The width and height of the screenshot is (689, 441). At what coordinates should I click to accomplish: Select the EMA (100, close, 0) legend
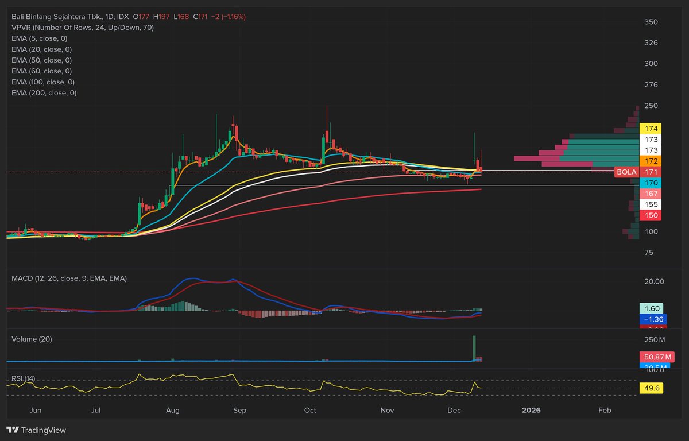pyautogui.click(x=44, y=82)
